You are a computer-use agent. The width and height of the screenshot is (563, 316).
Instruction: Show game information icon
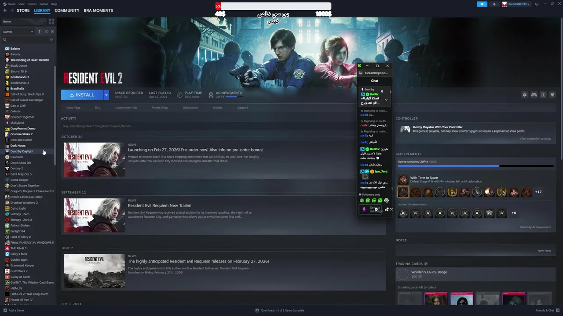tap(543, 95)
